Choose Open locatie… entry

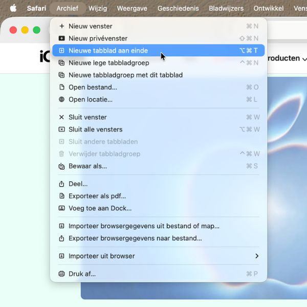pos(159,99)
